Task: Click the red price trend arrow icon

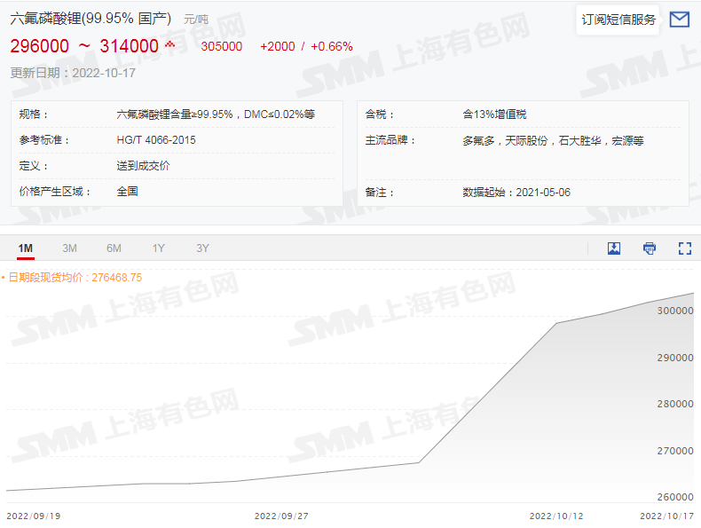Action: tap(170, 44)
